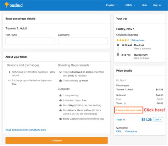
Task: Click the Orléans Express carrier name
Action: point(127,35)
